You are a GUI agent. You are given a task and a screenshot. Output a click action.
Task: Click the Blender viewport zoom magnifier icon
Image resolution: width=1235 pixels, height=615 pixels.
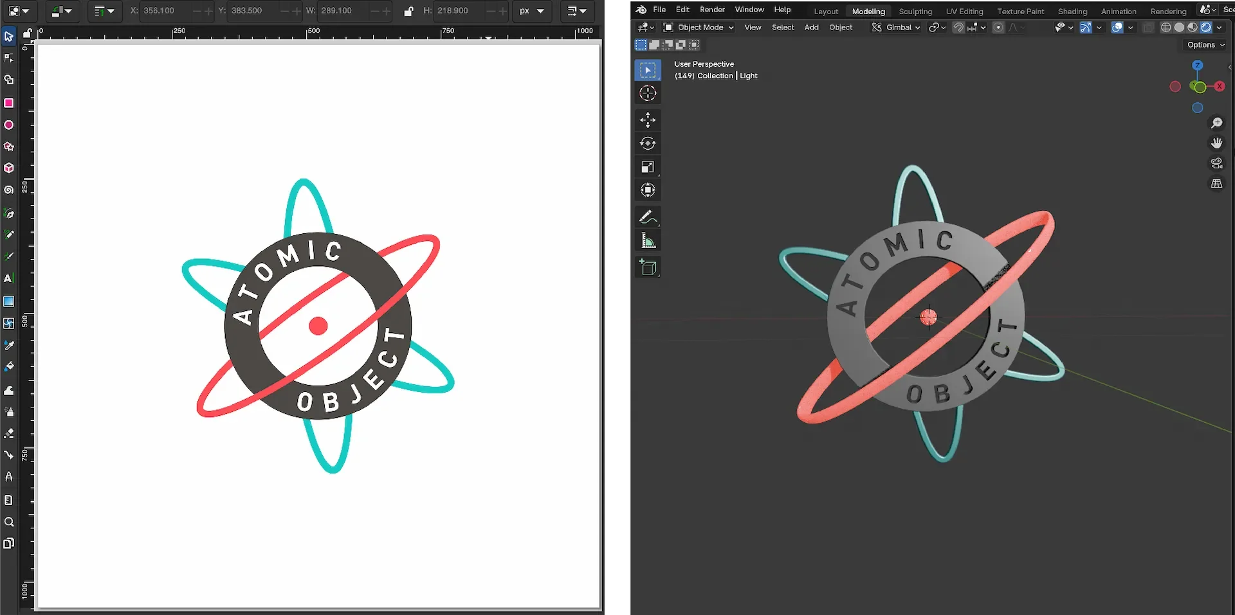click(1216, 123)
